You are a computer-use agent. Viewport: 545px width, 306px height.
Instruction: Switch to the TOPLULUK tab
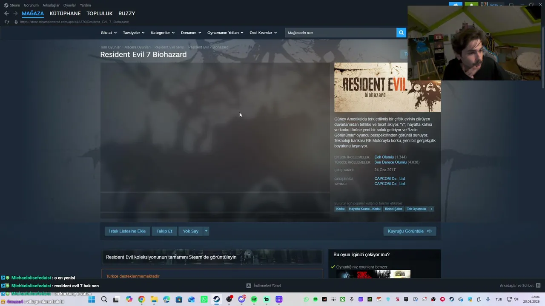100,14
